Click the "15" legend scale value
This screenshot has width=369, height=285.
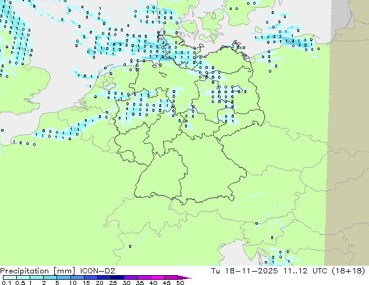click(x=86, y=283)
